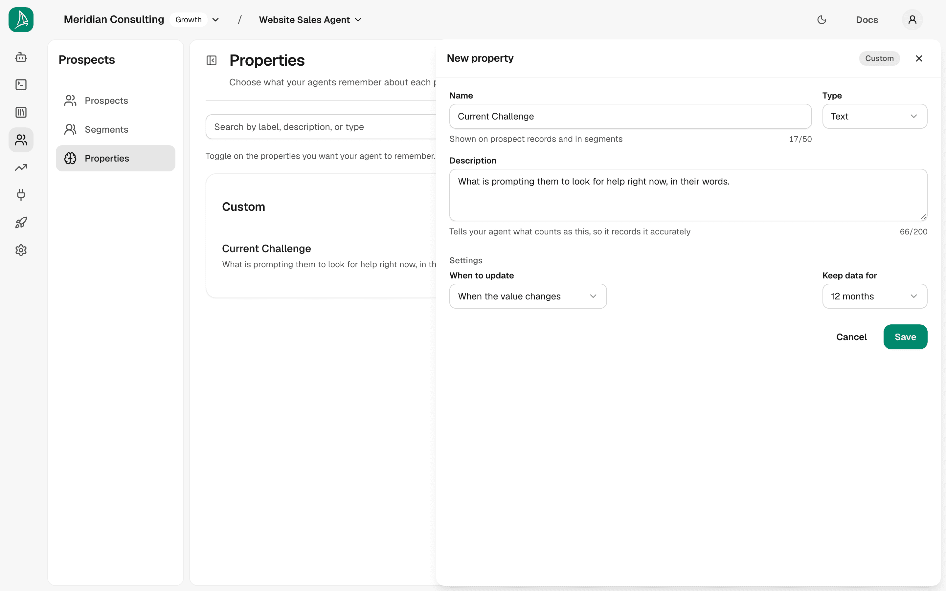Open the rocket deploy sidebar icon
This screenshot has width=946, height=591.
coord(21,223)
